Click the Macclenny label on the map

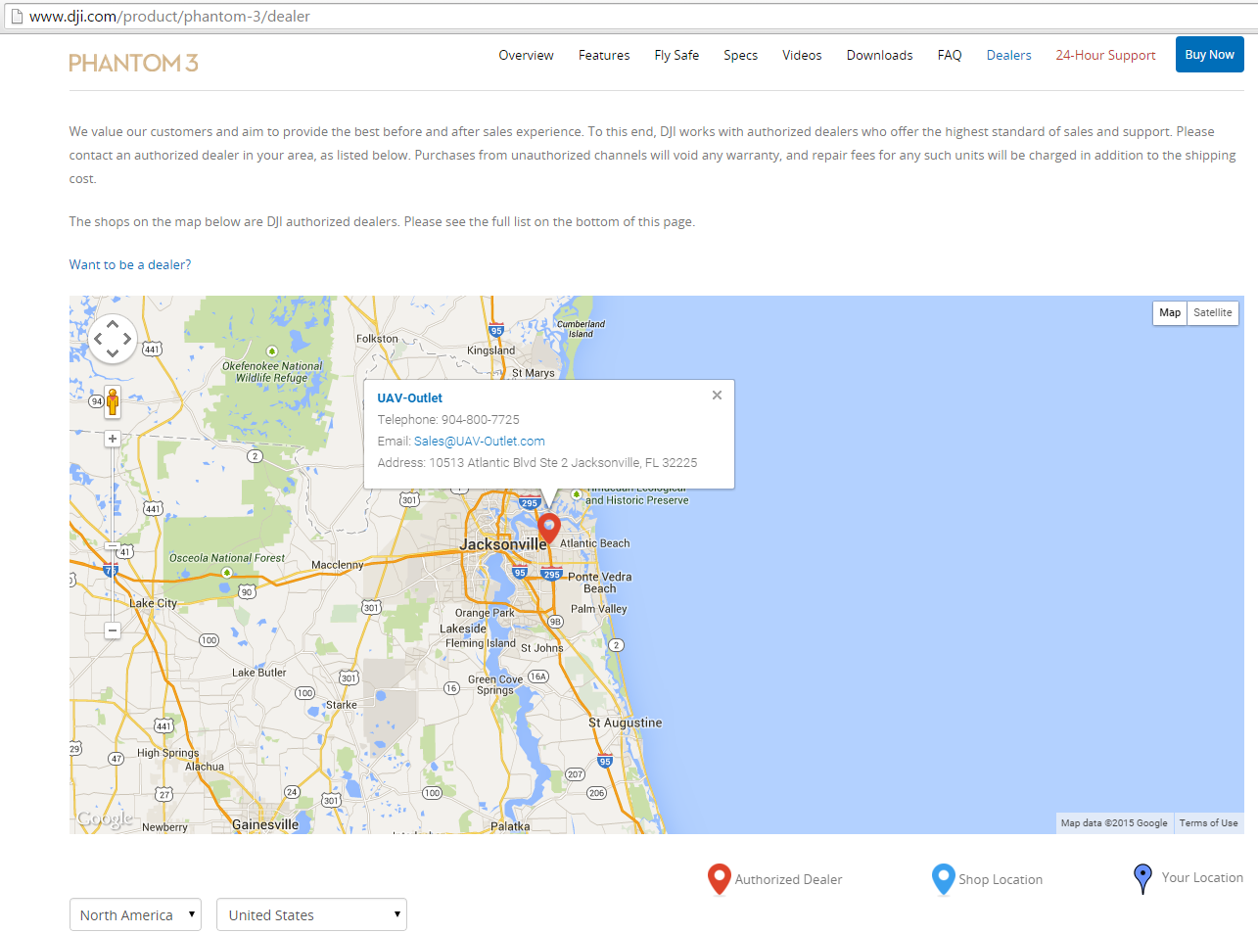click(x=337, y=565)
